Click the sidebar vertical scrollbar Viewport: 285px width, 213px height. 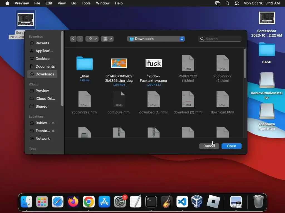pos(62,69)
